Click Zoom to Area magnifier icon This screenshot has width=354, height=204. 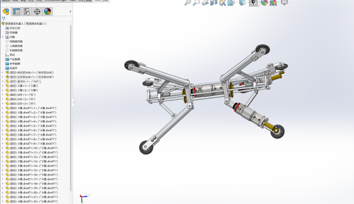(196, 2)
